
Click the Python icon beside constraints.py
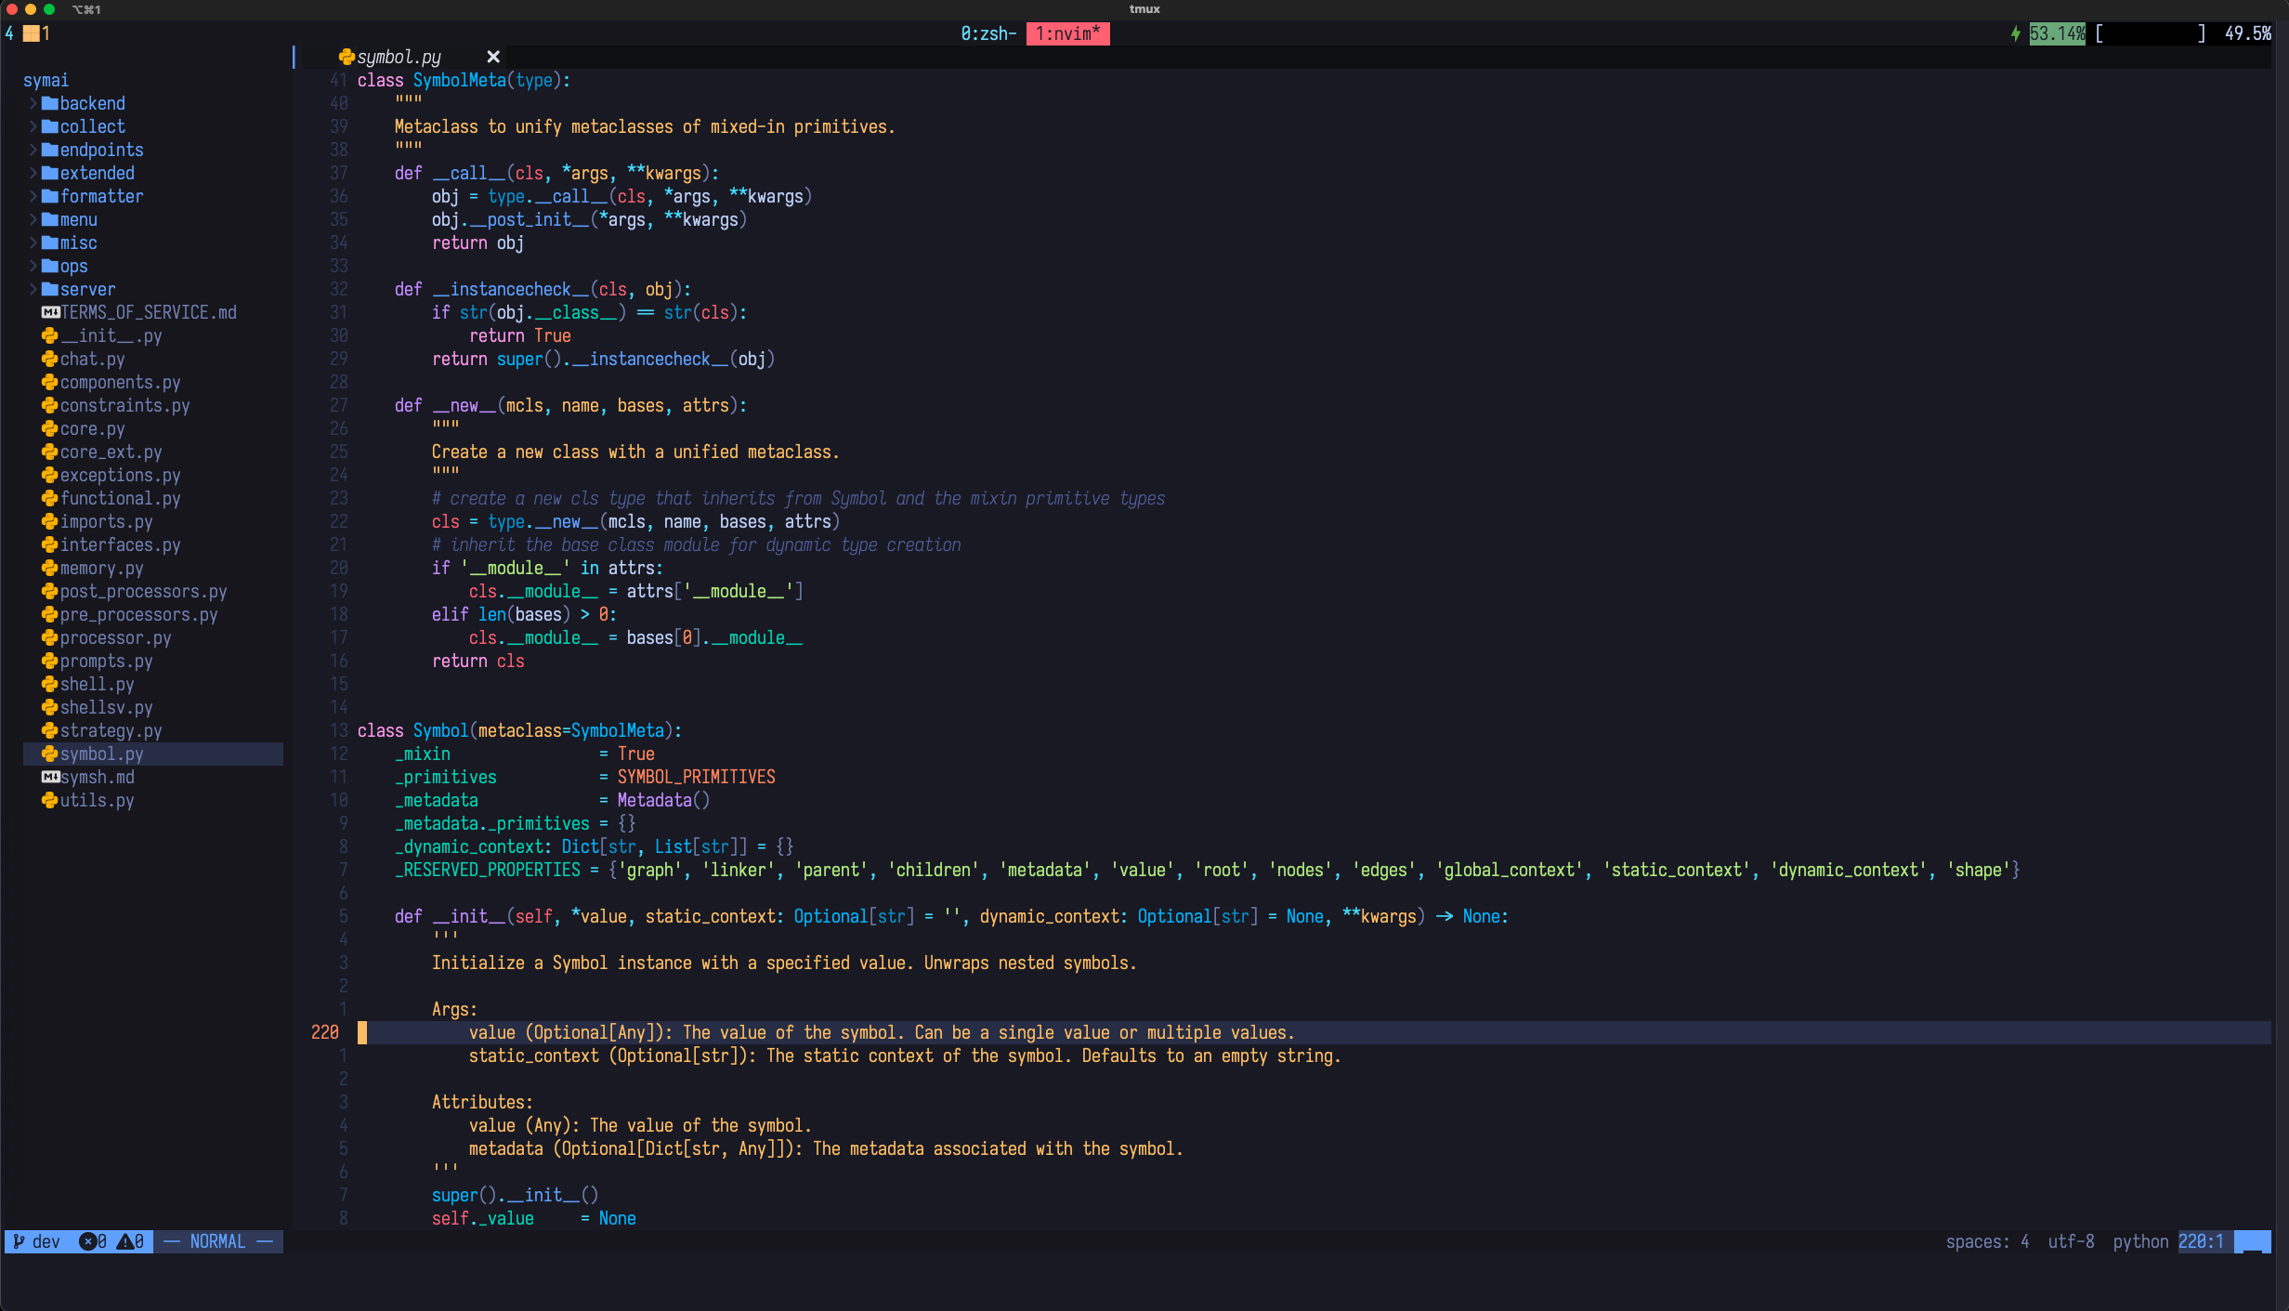coord(50,405)
